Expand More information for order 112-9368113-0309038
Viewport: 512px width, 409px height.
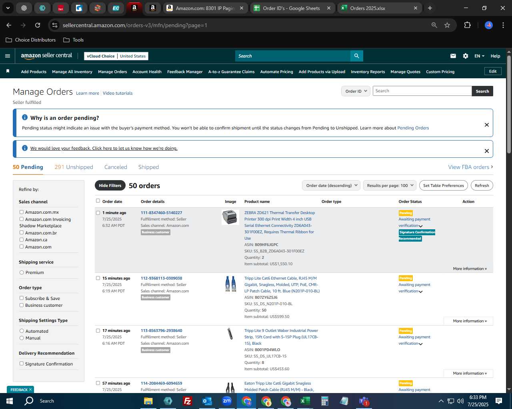click(x=468, y=321)
